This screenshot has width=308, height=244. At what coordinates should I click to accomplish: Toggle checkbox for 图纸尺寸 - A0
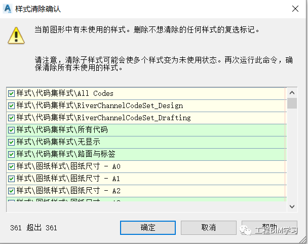11,166
